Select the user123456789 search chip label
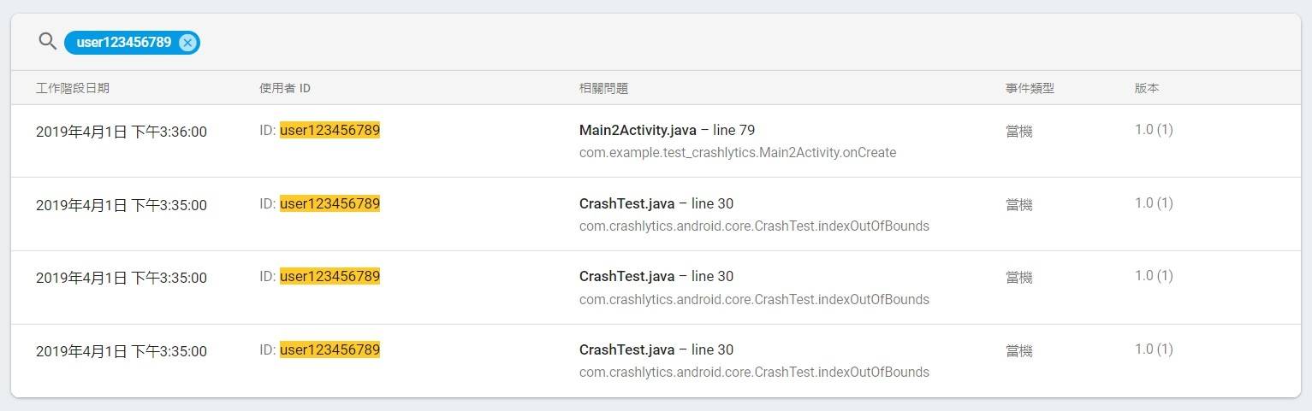1312x411 pixels. [123, 42]
